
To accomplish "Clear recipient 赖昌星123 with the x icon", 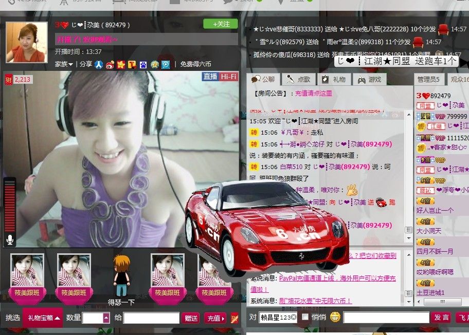I will pyautogui.click(x=294, y=317).
